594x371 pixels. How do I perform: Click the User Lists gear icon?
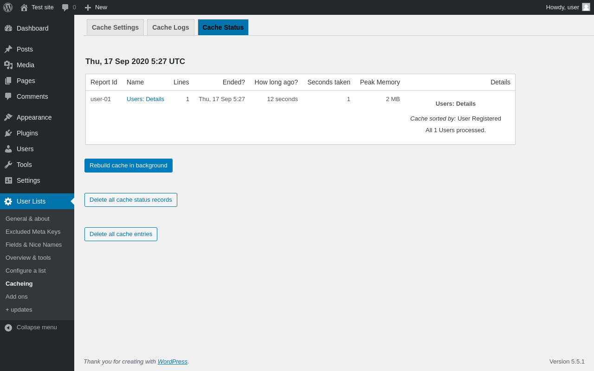pos(8,201)
